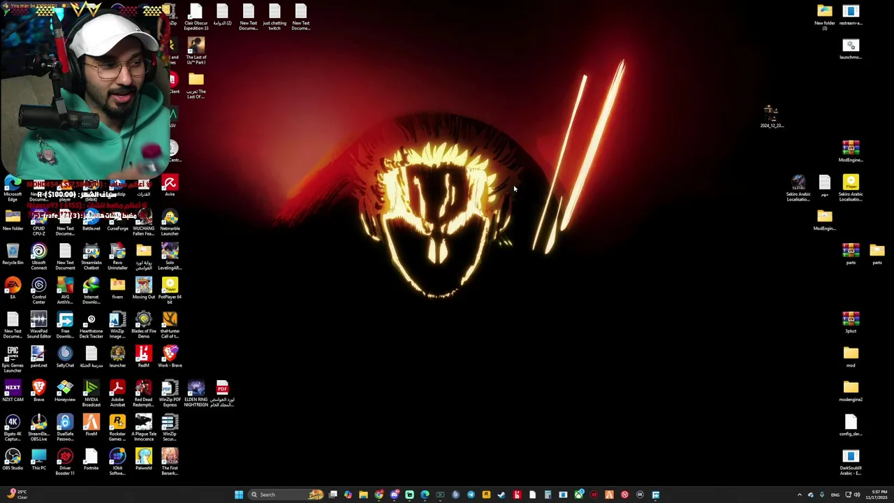Open the Recycle Bin desktop icon

point(13,254)
